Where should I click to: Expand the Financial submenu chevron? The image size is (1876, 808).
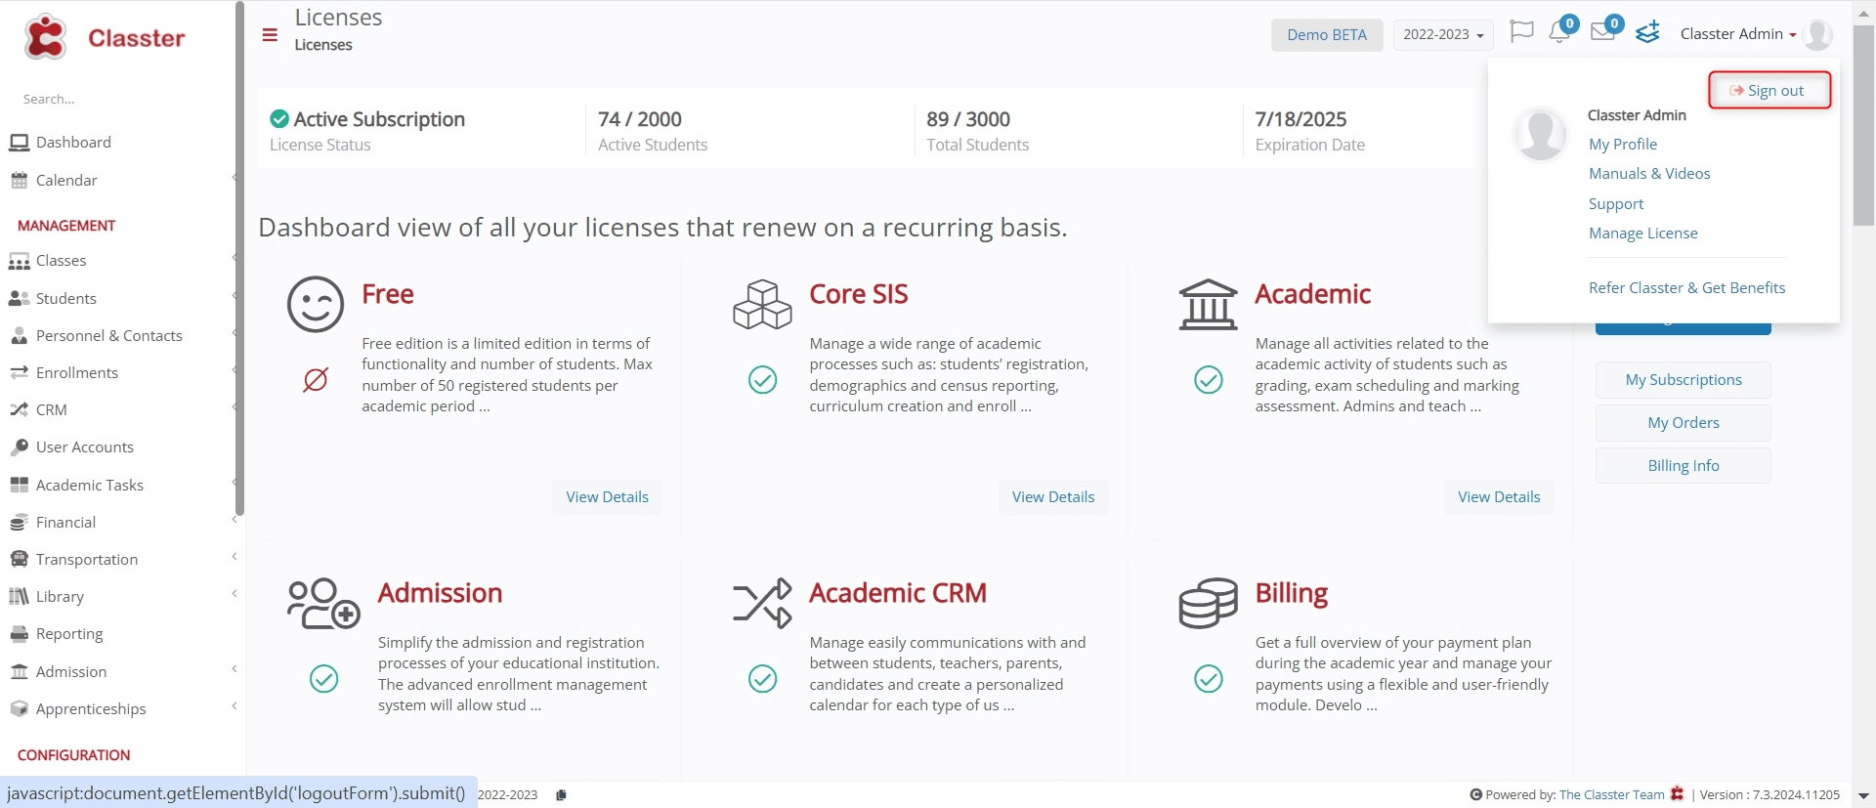pyautogui.click(x=234, y=520)
